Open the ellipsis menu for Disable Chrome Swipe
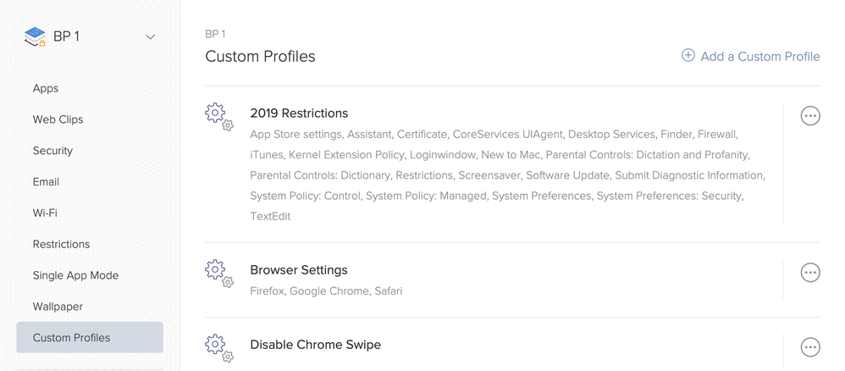Viewport: 845px width, 371px height. [810, 347]
